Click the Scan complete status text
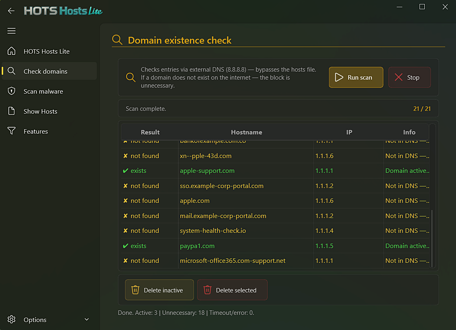 pos(146,108)
